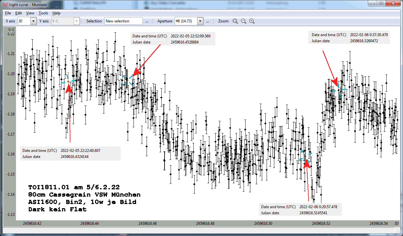
Task: Open the X axis JD dropdown
Action: coord(33,21)
